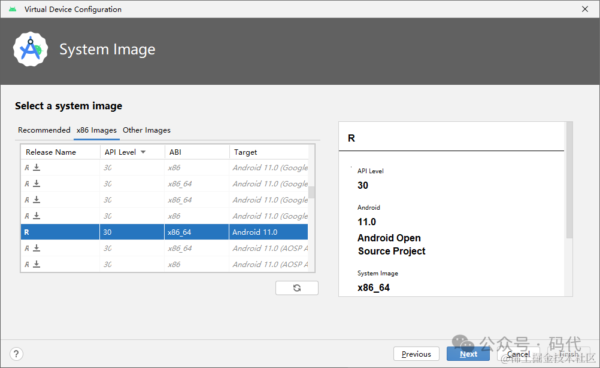Viewport: 600px width, 368px height.
Task: Select the x86 cell in AOSP row
Action: (196, 264)
